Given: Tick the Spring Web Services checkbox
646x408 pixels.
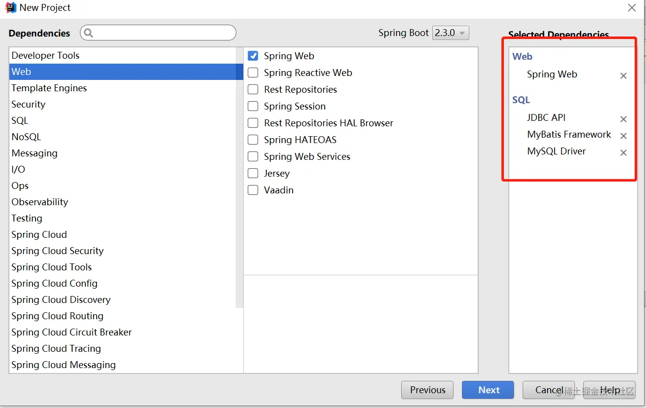Looking at the screenshot, I should tap(253, 156).
